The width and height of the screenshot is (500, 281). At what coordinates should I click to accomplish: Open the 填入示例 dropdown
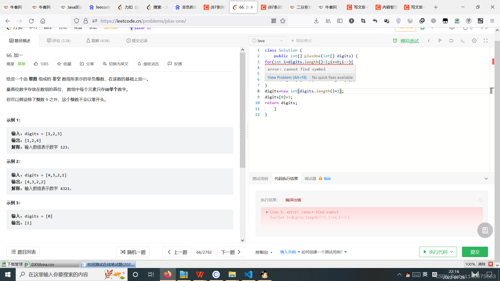click(290, 252)
